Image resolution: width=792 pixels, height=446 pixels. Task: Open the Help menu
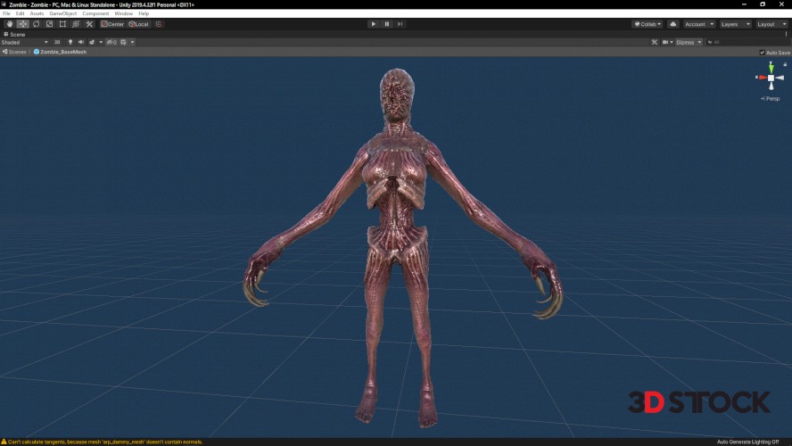(144, 13)
